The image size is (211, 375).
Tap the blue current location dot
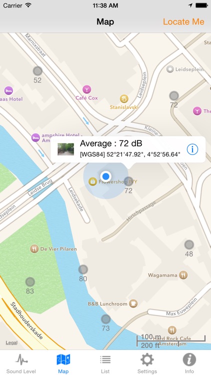pyautogui.click(x=105, y=176)
